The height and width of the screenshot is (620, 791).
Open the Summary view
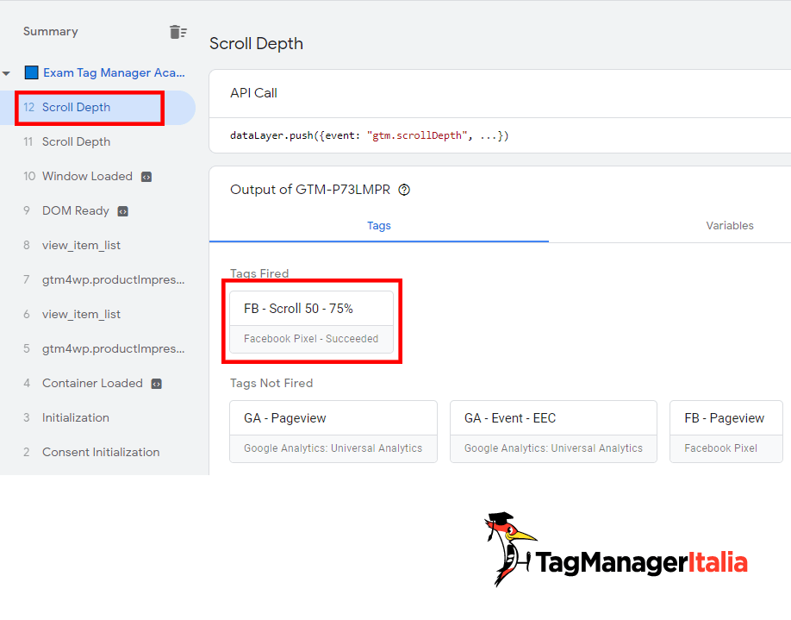click(x=51, y=31)
